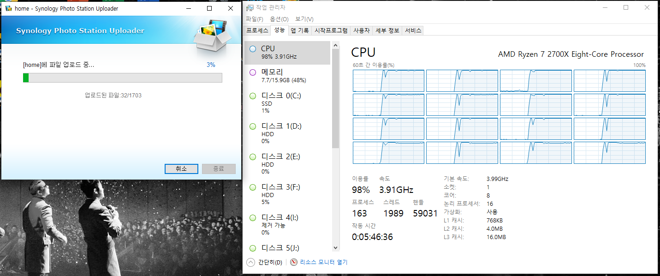Click the first logical processor graph
Screen dimensions: 660x276
tap(389, 81)
